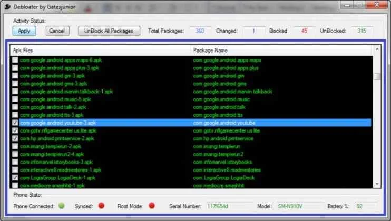Select package name com.google.android.gms
This screenshot has width=391, height=221.
(x=220, y=83)
